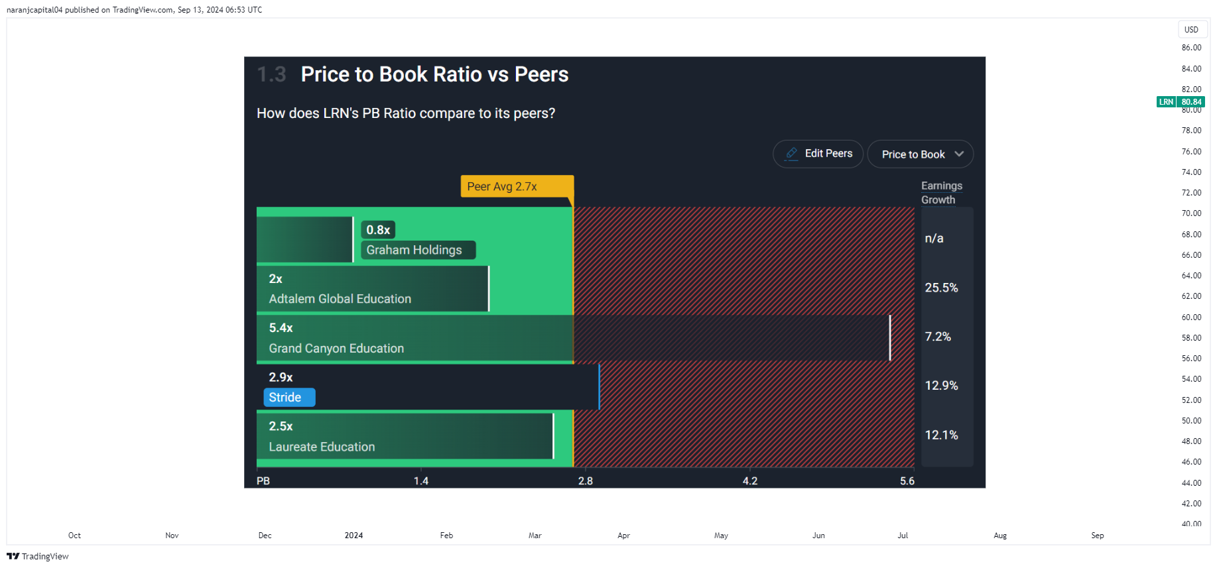
Task: Click the 2x ratio value
Action: coord(275,279)
